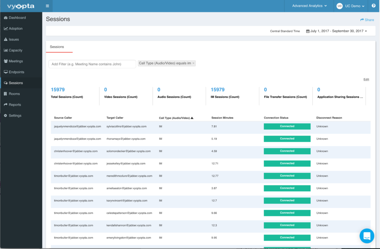Click the Audio Sessions count
The width and height of the screenshot is (380, 249).
(159, 90)
